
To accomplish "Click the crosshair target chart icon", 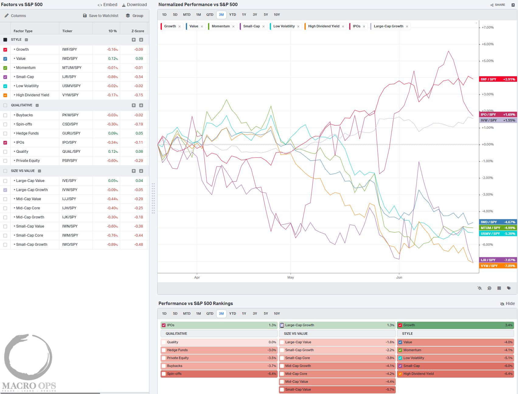I will (489, 288).
